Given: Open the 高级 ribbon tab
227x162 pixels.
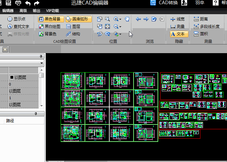Looking at the screenshot, I should point(23,11).
